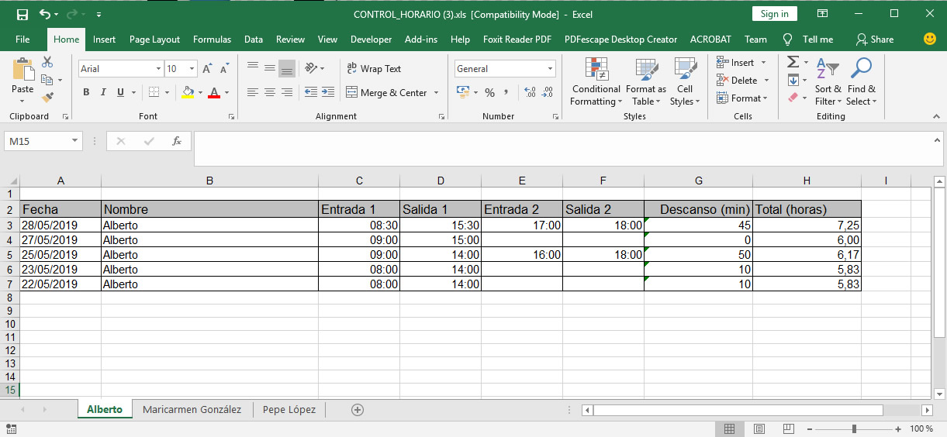Switch to Page Layout view icon
Viewport: 947px width, 437px height.
coord(759,428)
